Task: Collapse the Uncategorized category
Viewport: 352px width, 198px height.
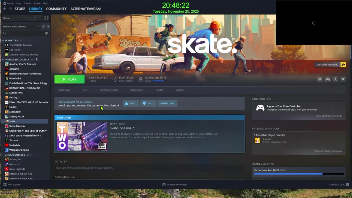Action: pyautogui.click(x=3, y=155)
